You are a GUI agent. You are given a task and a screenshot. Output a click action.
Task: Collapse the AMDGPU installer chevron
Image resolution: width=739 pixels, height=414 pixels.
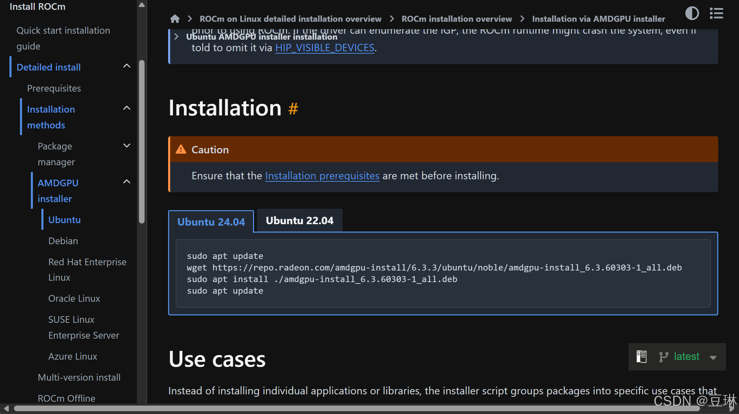(127, 182)
